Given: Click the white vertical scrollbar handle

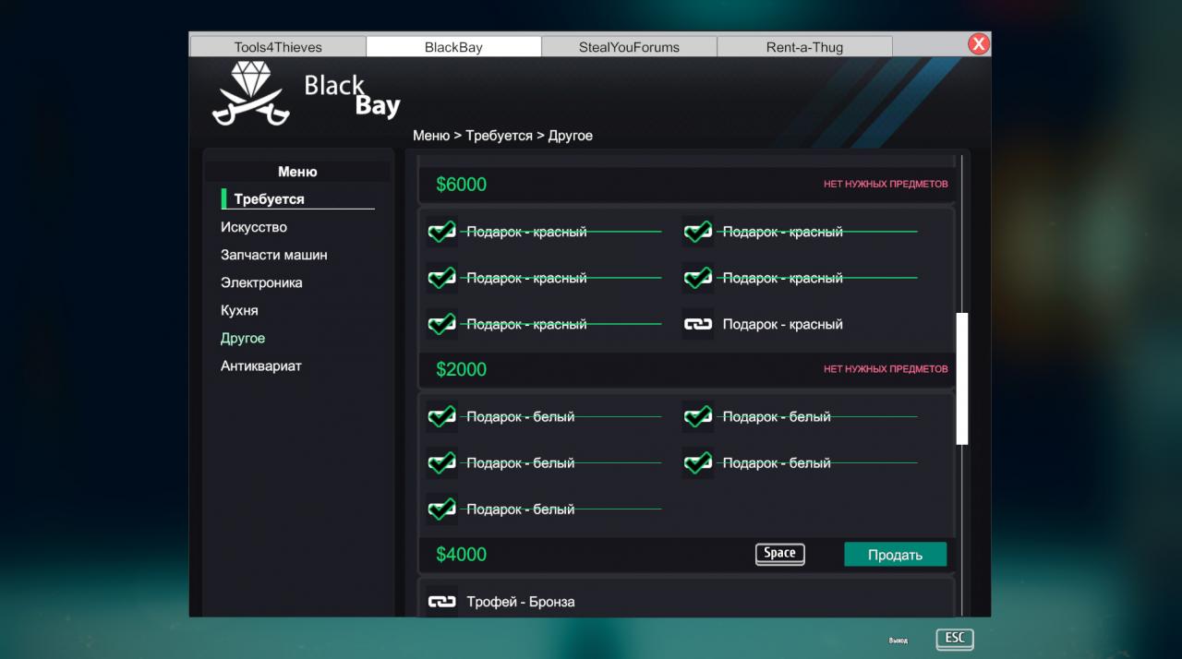Looking at the screenshot, I should click(962, 378).
